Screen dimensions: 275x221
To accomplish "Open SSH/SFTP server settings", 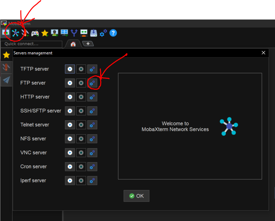I will 92,111.
